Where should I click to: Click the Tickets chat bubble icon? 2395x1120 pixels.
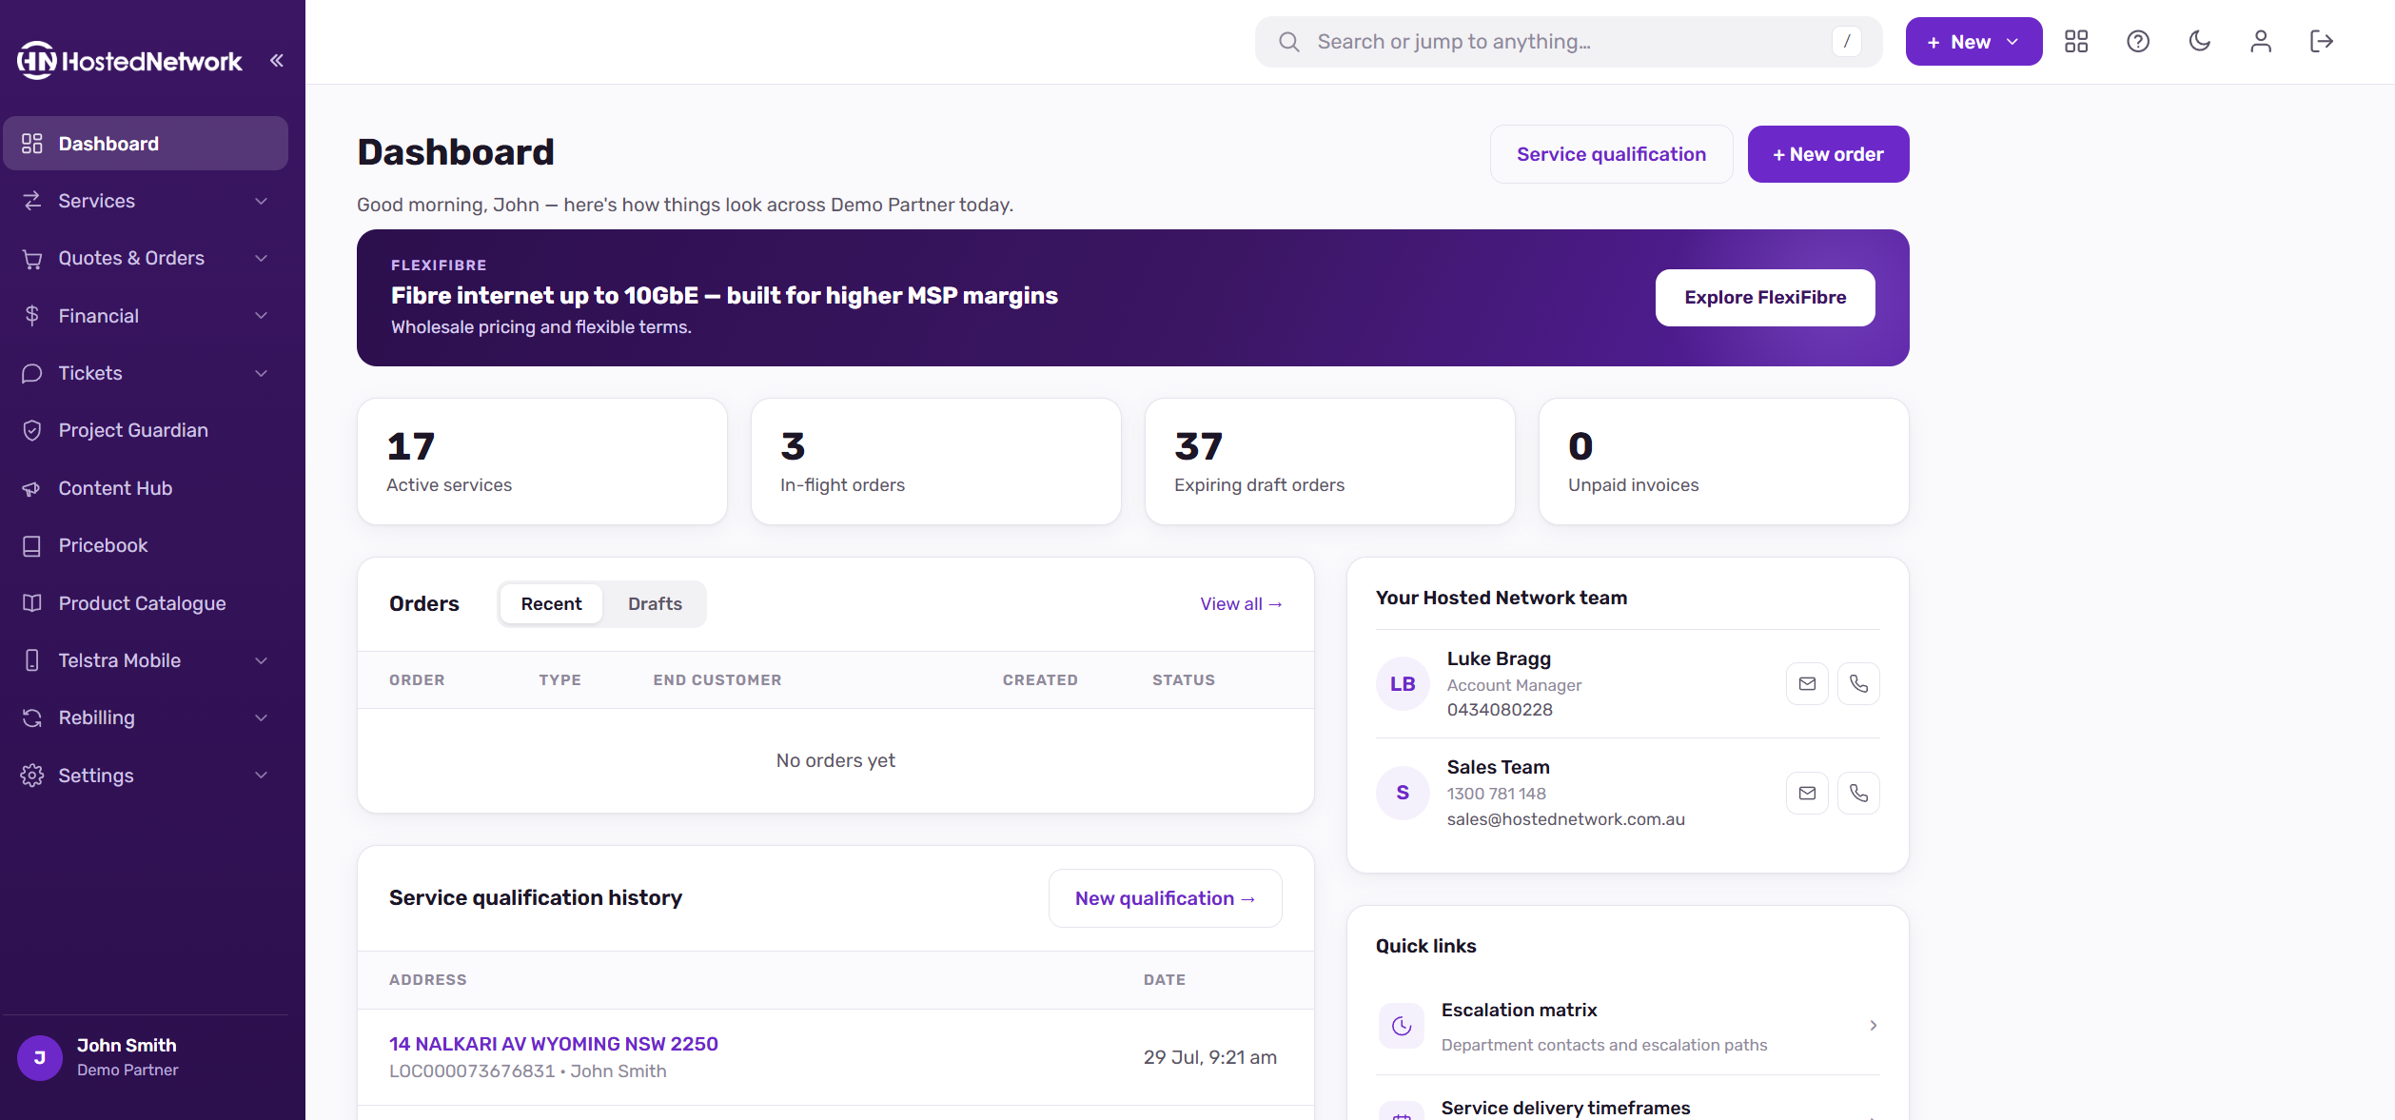32,373
